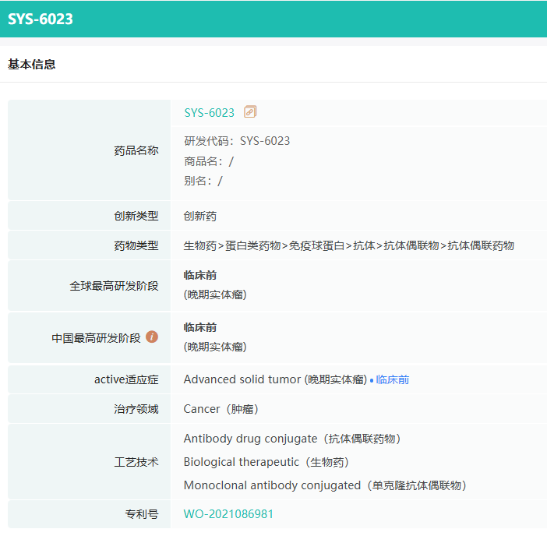Open the SYS-6023 drug name link
Screen dimensions: 547x536
pos(210,113)
